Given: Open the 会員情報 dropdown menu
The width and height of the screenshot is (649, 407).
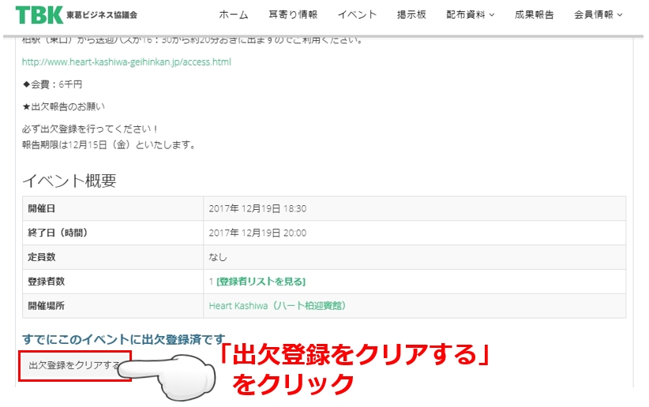Looking at the screenshot, I should (x=598, y=15).
